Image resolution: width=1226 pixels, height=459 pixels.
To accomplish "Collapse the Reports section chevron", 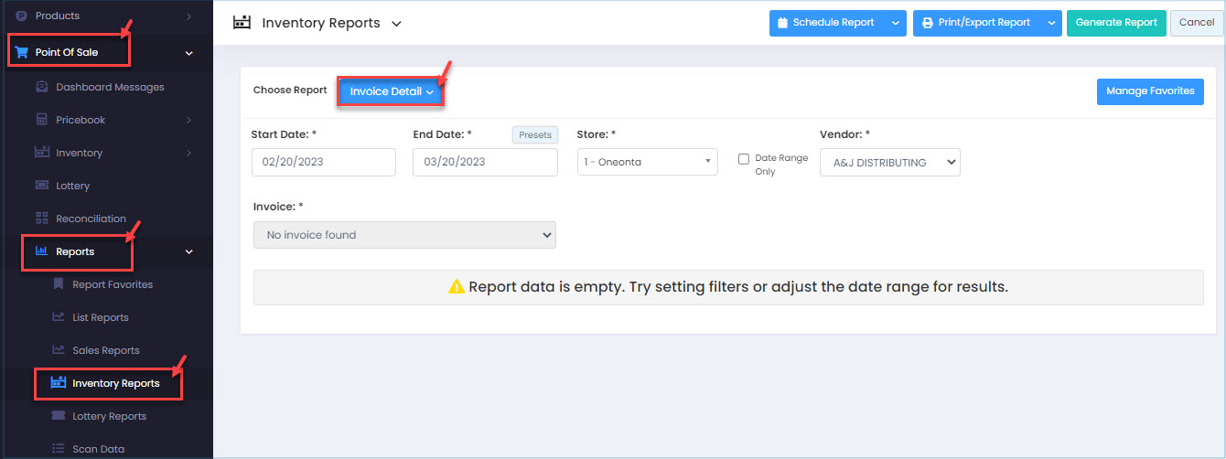I will tap(189, 251).
